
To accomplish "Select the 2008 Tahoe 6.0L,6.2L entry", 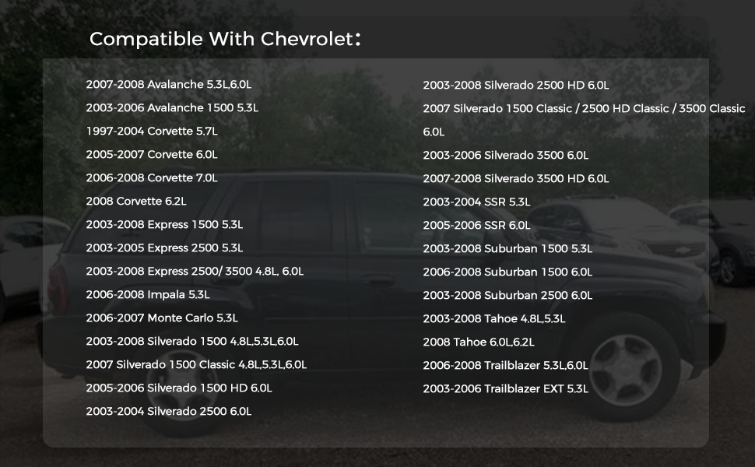I will [x=479, y=342].
